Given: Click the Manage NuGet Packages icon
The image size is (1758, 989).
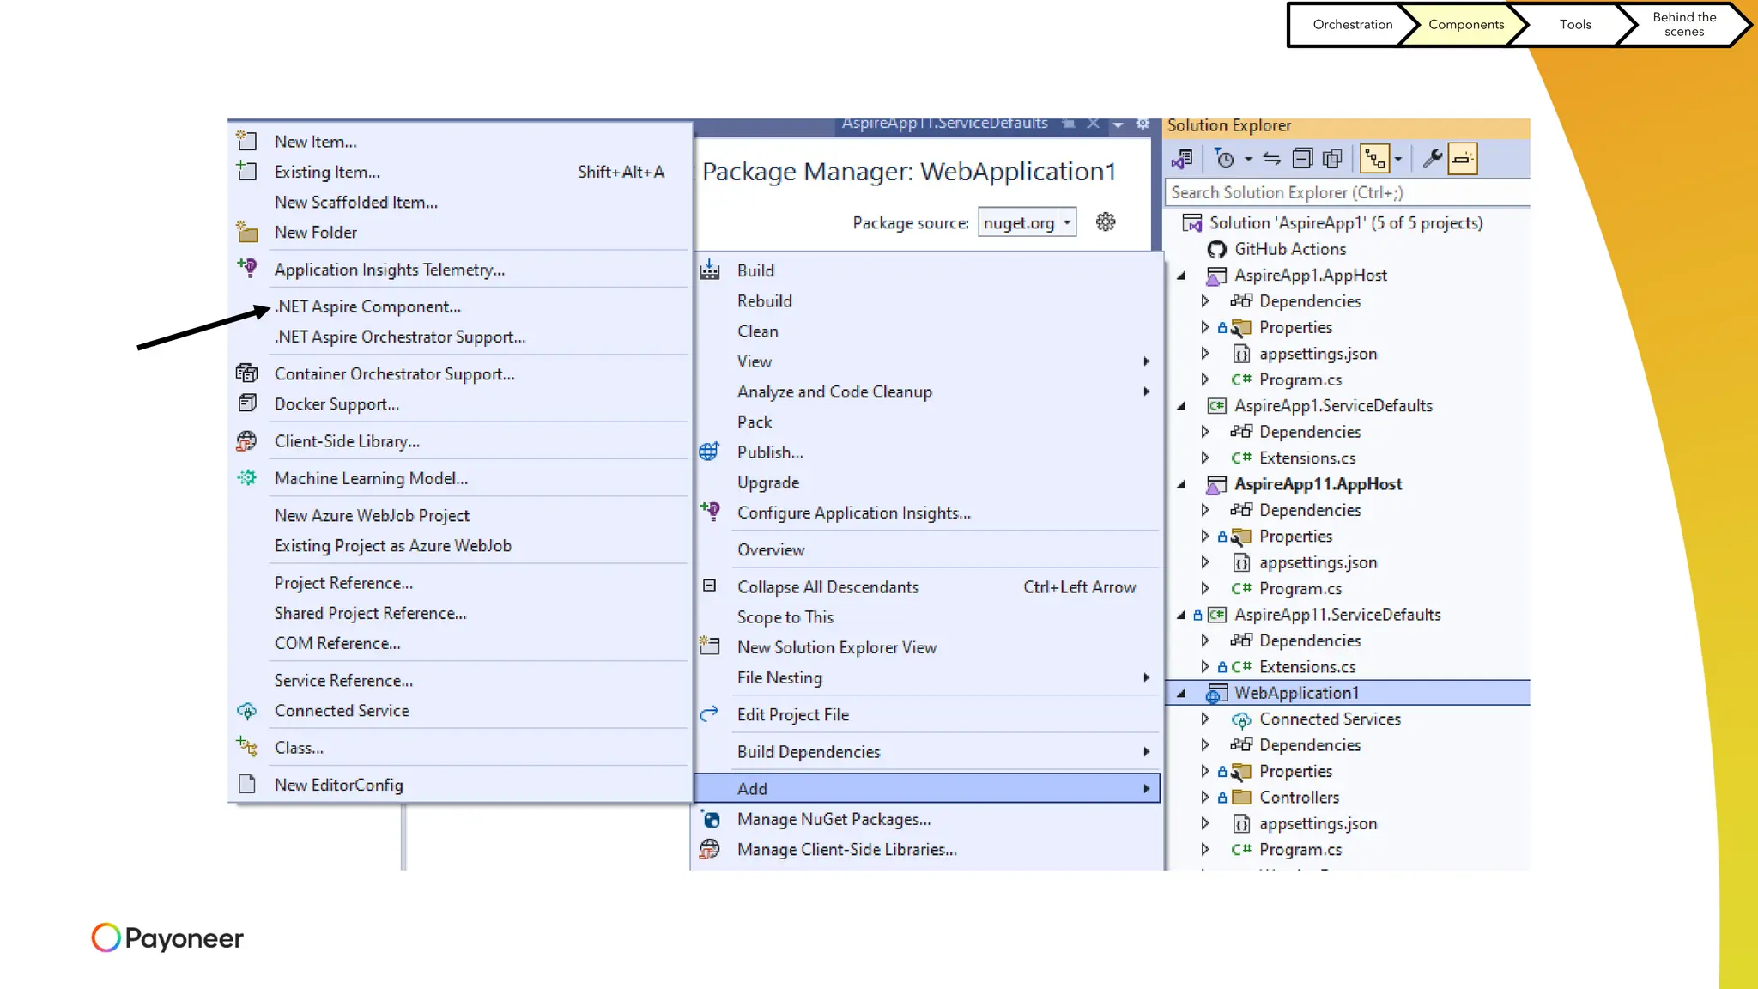Looking at the screenshot, I should 710,819.
